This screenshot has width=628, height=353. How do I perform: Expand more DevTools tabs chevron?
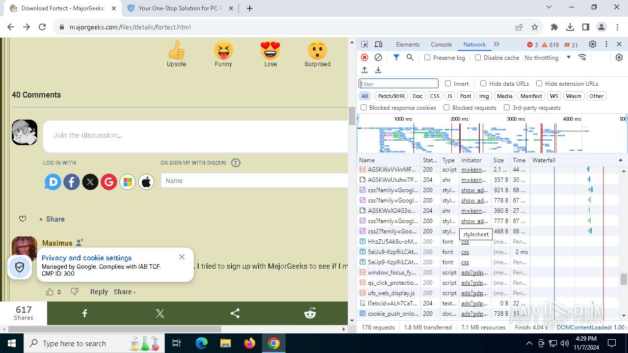click(497, 44)
